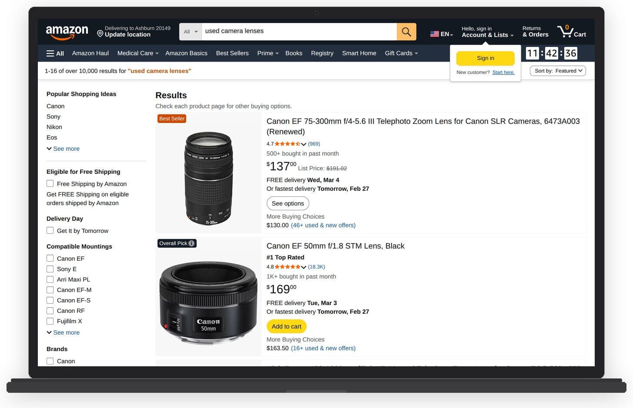Expand See more under Popular Shopping Ideas
Image resolution: width=633 pixels, height=408 pixels.
pyautogui.click(x=63, y=148)
